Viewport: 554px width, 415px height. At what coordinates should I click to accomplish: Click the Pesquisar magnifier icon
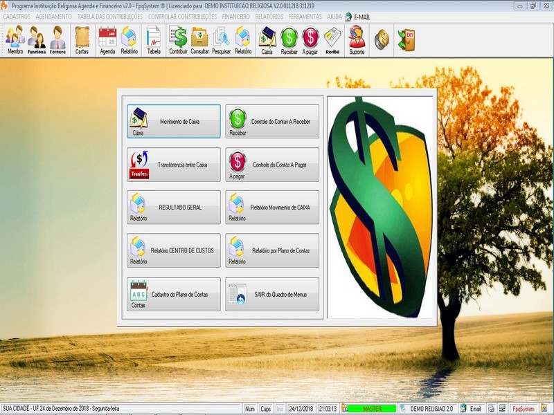pyautogui.click(x=221, y=40)
